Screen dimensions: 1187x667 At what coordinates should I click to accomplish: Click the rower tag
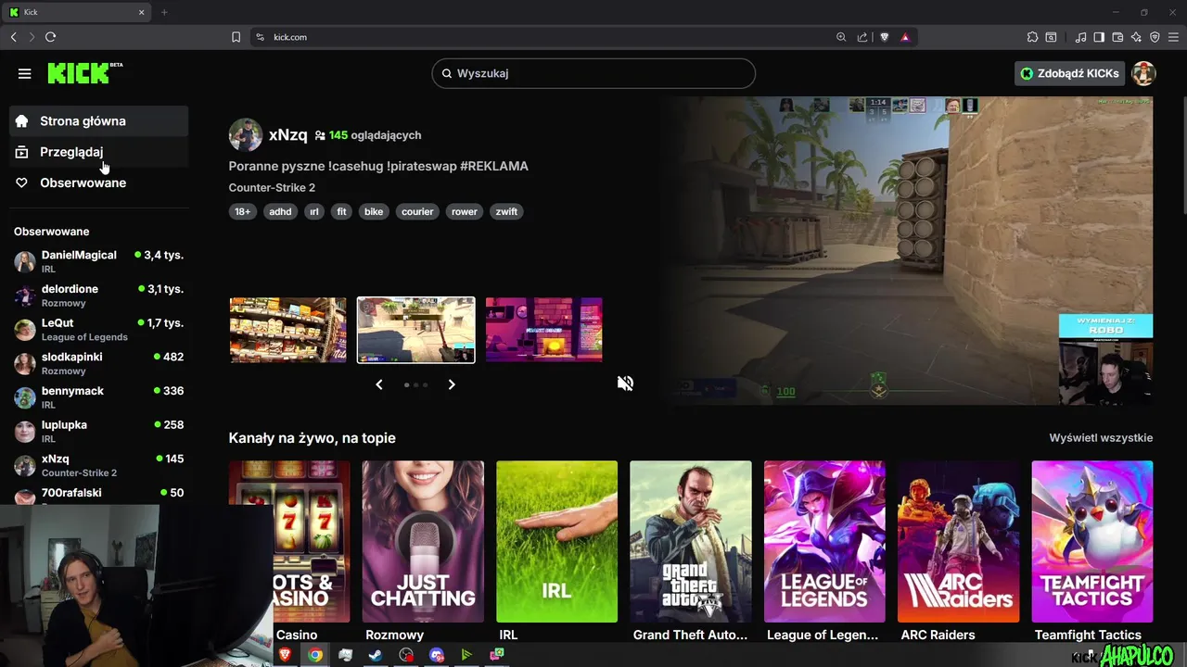(x=465, y=211)
